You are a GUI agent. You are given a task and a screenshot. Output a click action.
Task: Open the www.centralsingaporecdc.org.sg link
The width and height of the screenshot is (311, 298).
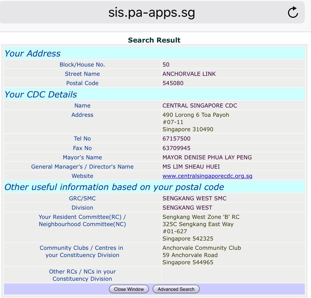207,176
